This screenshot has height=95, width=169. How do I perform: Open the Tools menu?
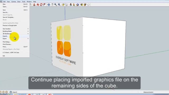[24, 2]
